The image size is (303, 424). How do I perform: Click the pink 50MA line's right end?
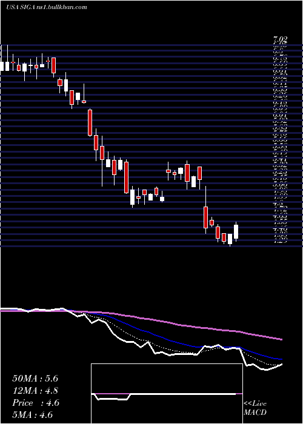coord(282,339)
